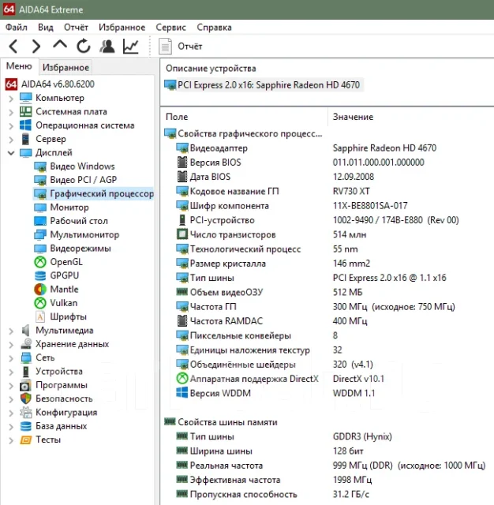The height and width of the screenshot is (505, 494).
Task: Expand the Сеть tree node
Action: click(x=11, y=358)
